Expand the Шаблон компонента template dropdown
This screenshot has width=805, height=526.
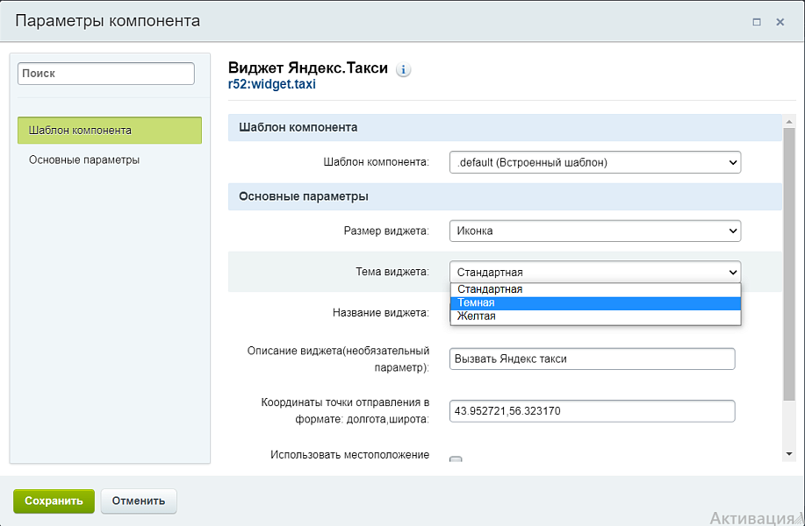coord(595,162)
